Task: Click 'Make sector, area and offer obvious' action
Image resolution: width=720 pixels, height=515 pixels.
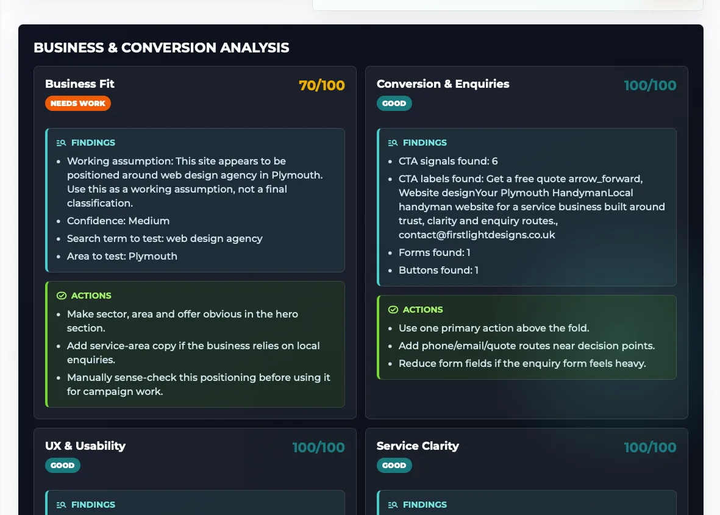Action: click(183, 321)
